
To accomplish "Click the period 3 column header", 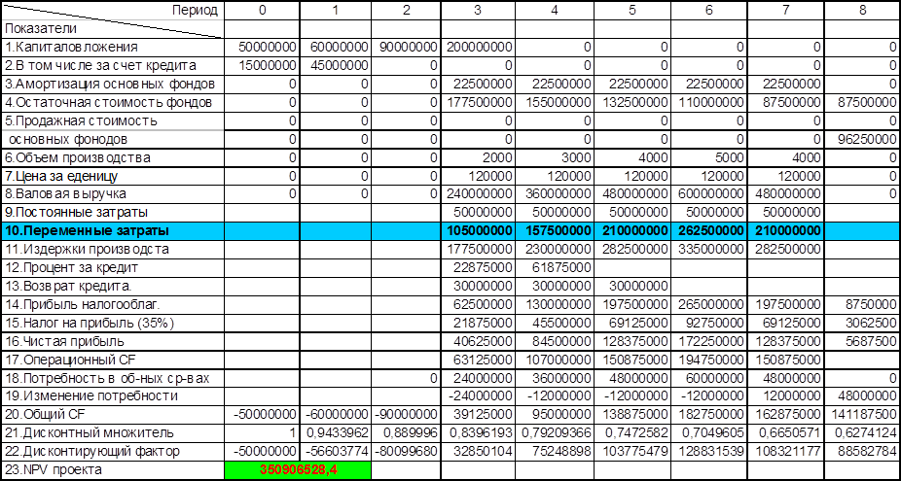I will pos(478,9).
